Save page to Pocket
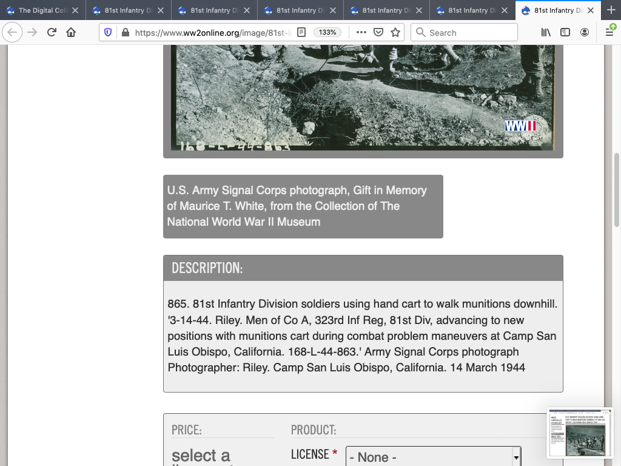This screenshot has width=621, height=466. (378, 32)
